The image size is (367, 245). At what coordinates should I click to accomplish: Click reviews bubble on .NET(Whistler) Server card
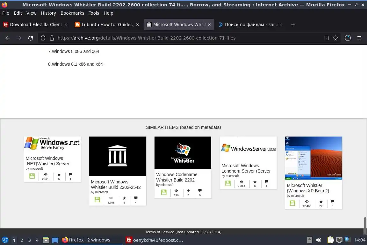point(70,174)
